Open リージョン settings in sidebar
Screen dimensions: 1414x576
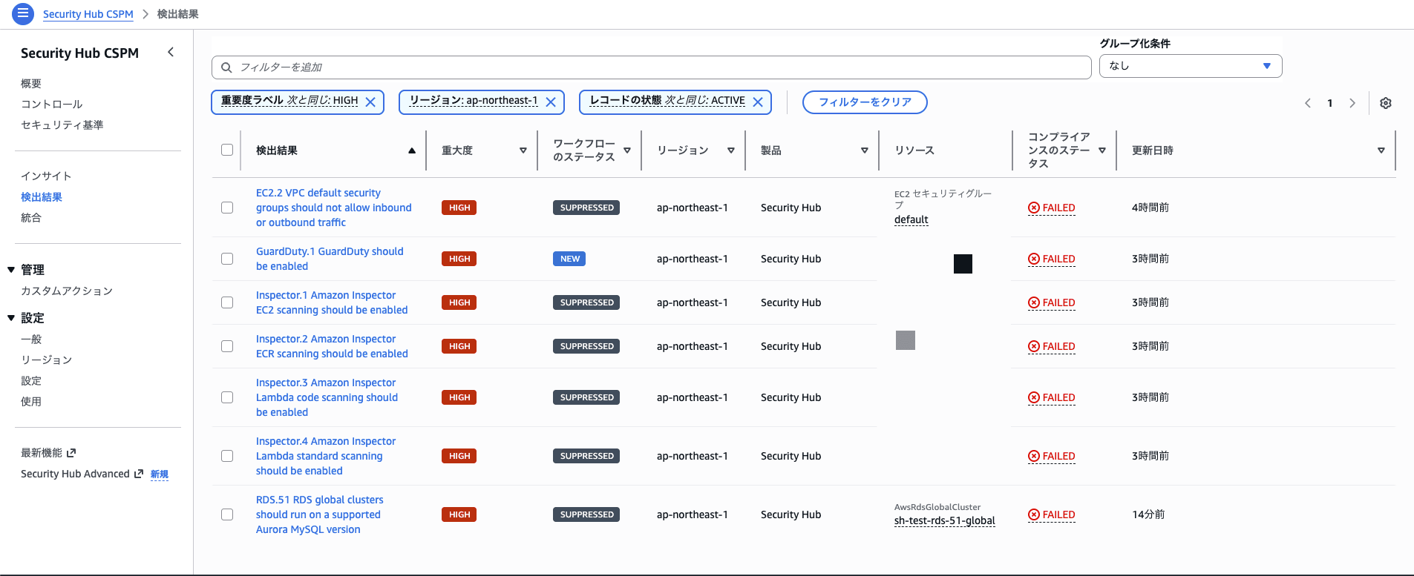(x=47, y=360)
